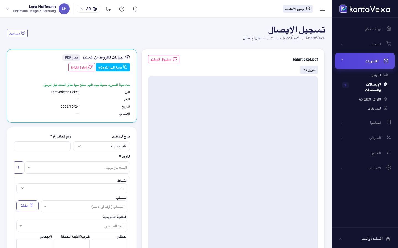Click استبدال المستند replace document button
398x248 pixels.
click(164, 59)
